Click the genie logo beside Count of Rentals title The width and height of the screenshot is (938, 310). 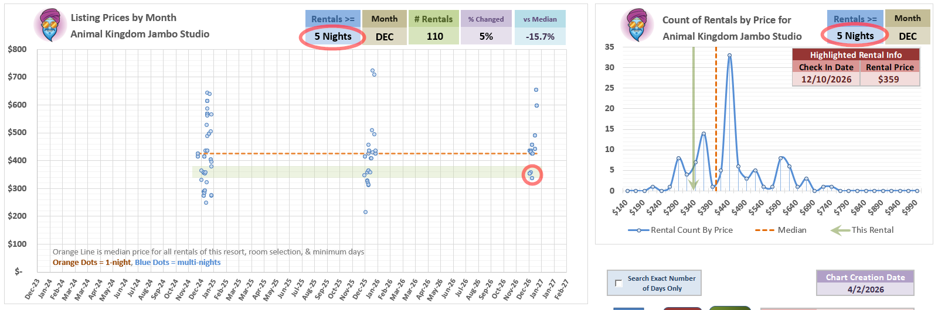click(637, 25)
